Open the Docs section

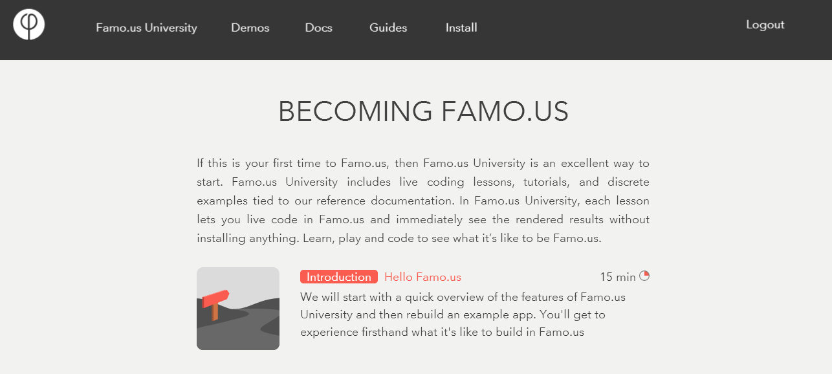[318, 28]
